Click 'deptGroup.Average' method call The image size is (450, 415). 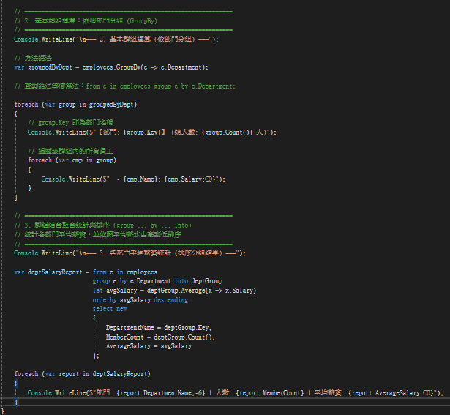point(176,291)
